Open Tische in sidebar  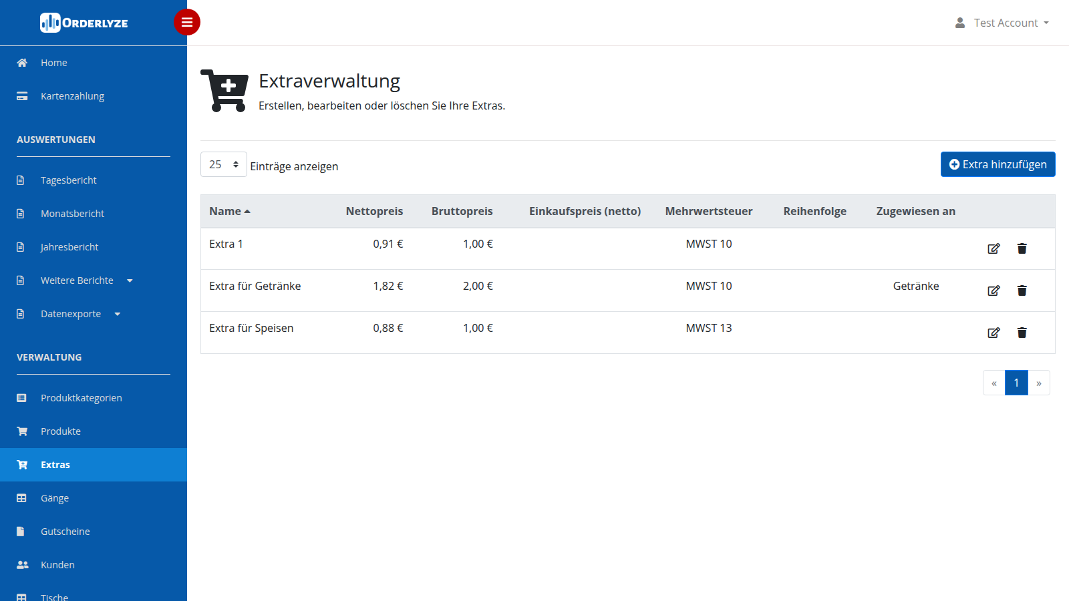point(94,593)
